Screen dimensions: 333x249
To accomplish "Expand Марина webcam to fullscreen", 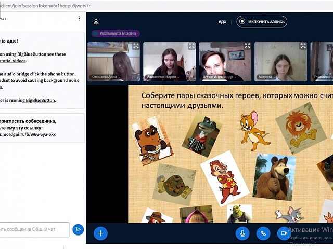I will click(x=303, y=46).
